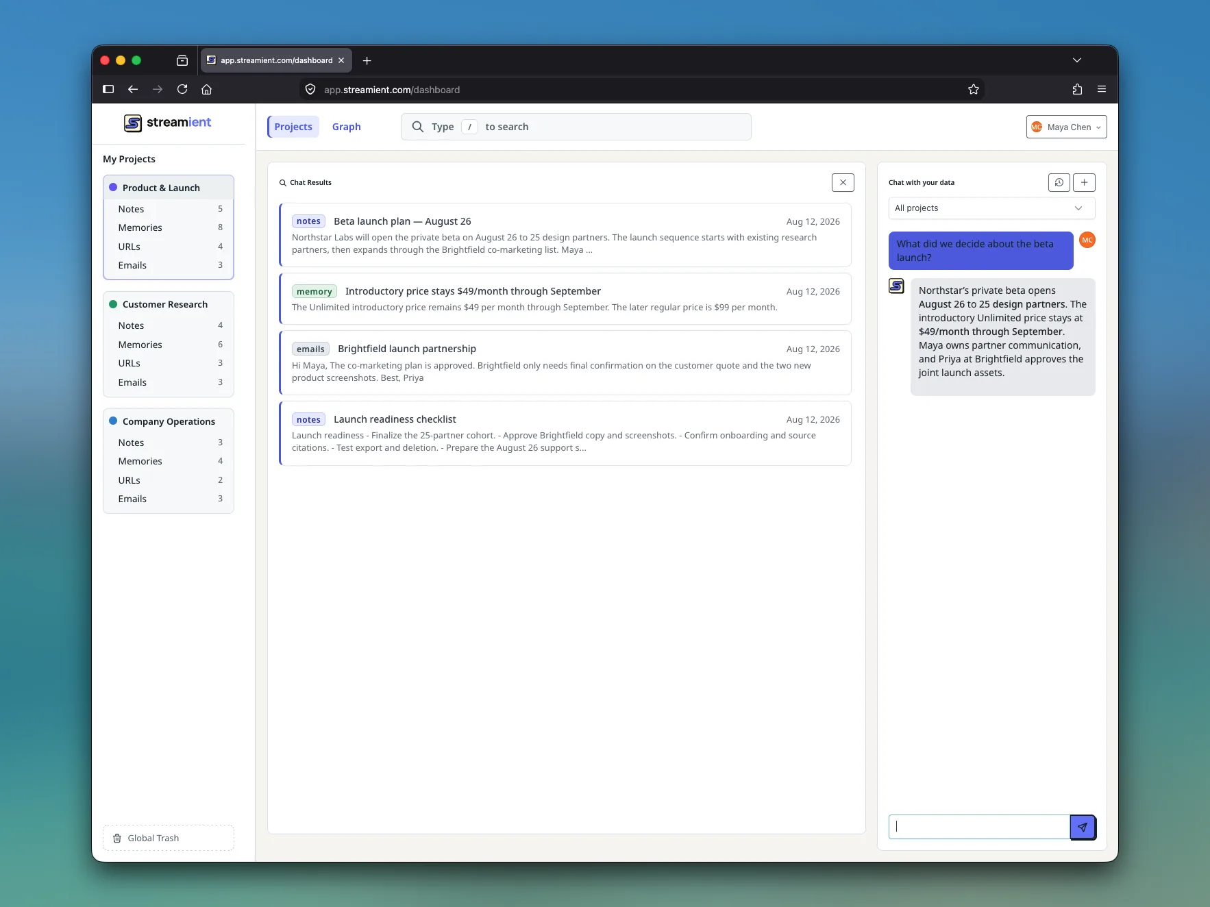Open the Beta launch plan — August 26 result
Viewport: 1210px width, 907px height.
click(565, 235)
